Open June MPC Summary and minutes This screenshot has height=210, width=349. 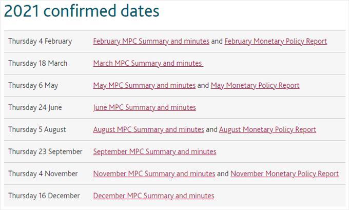tap(144, 107)
